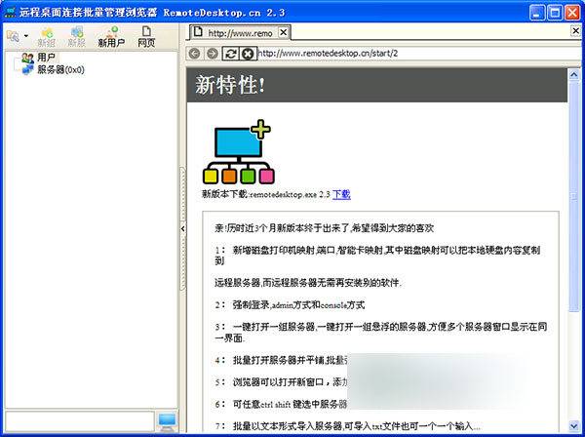Go forward in embedded browser
This screenshot has height=437, width=585.
tap(213, 54)
